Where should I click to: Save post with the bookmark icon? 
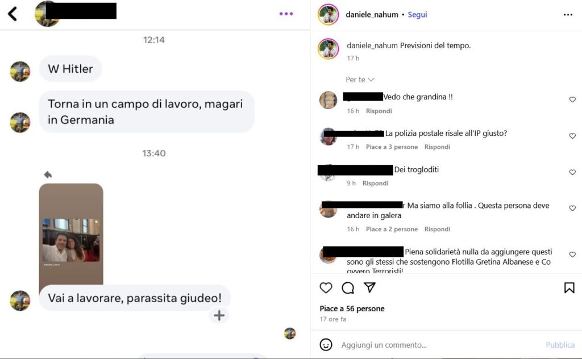(x=569, y=288)
